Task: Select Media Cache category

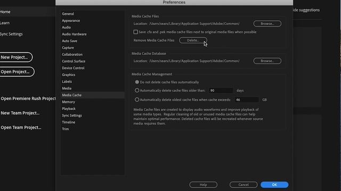Action: click(x=93, y=95)
